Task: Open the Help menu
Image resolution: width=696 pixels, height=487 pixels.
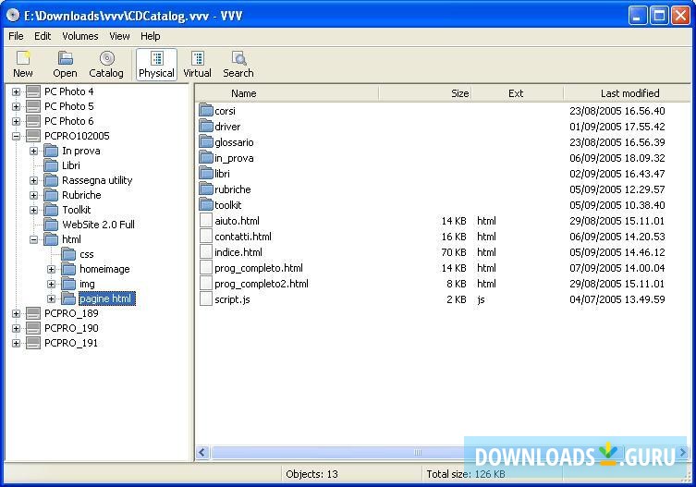Action: (151, 36)
